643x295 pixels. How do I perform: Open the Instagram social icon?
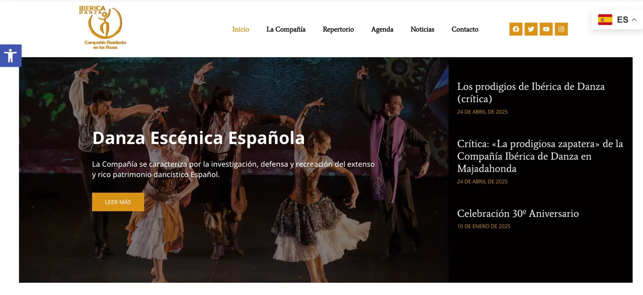click(561, 29)
